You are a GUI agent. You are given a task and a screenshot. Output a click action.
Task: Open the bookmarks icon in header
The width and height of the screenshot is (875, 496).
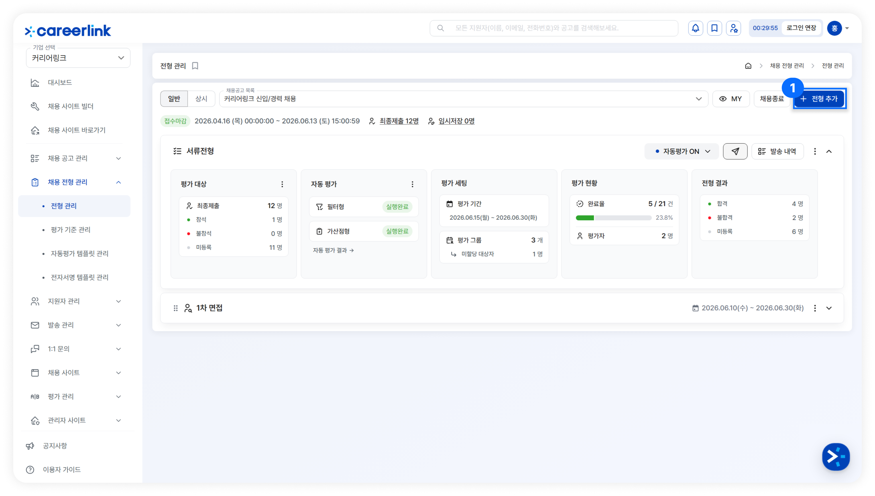pyautogui.click(x=714, y=28)
